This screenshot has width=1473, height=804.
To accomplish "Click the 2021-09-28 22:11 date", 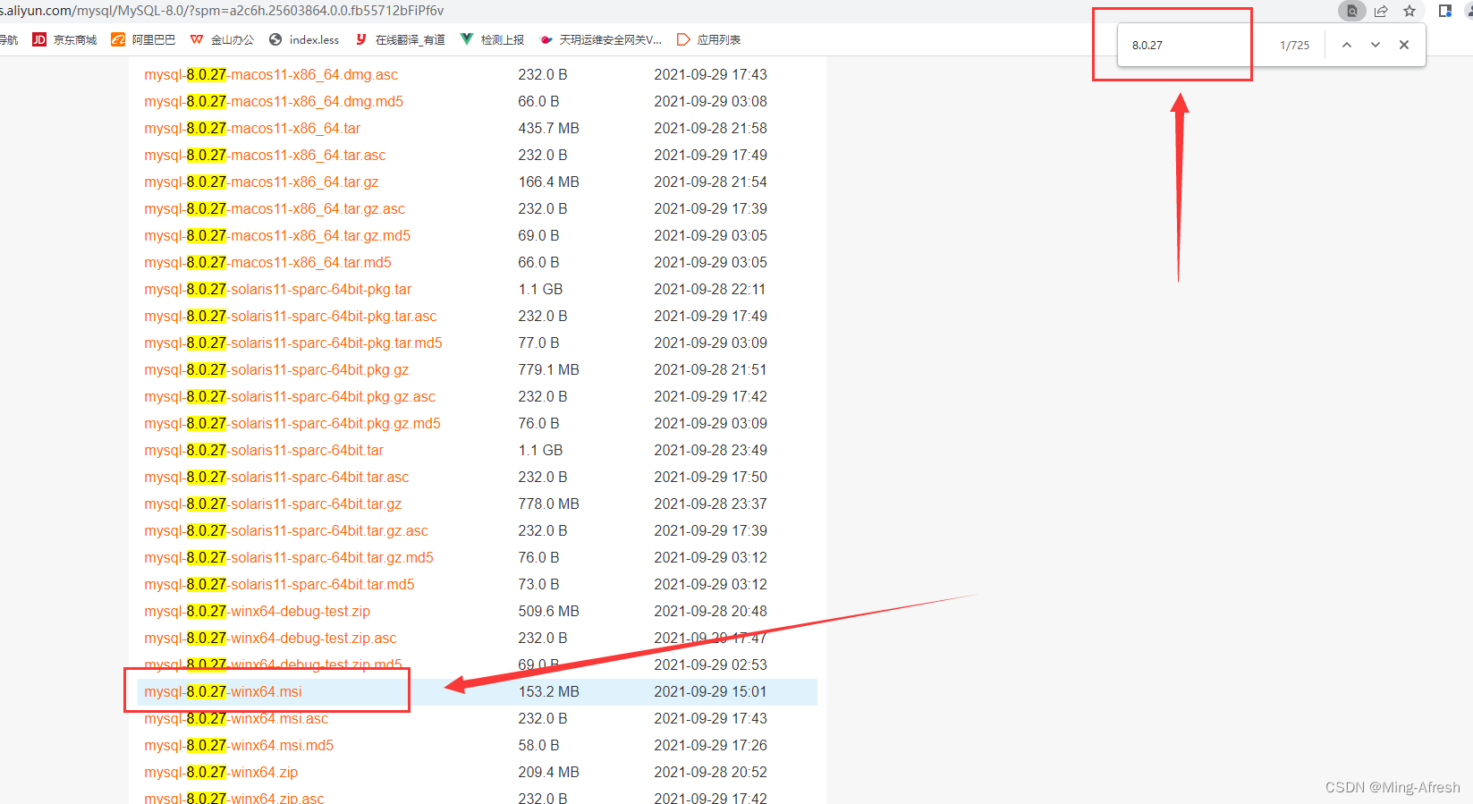I will (710, 289).
